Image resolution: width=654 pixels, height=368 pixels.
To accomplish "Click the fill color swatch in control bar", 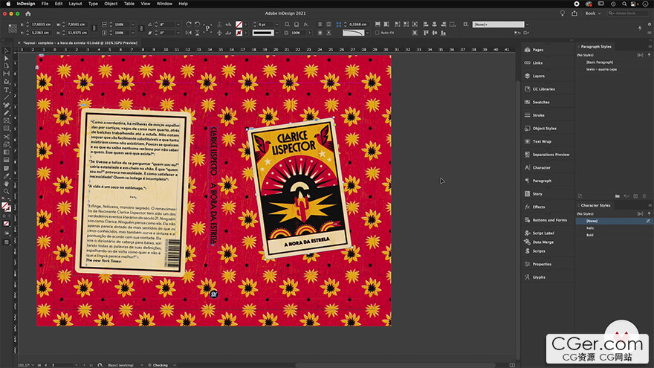I will pos(239,25).
